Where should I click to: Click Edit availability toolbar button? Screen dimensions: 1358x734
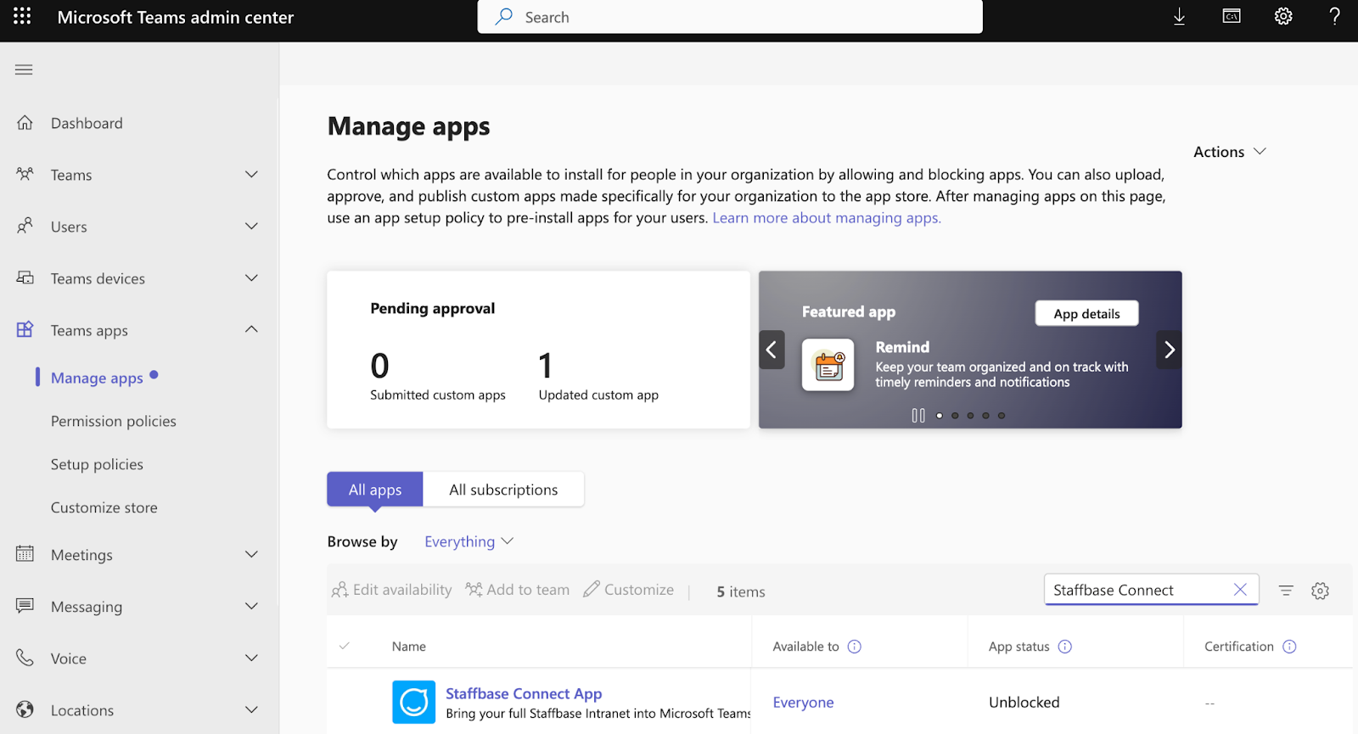coord(391,590)
